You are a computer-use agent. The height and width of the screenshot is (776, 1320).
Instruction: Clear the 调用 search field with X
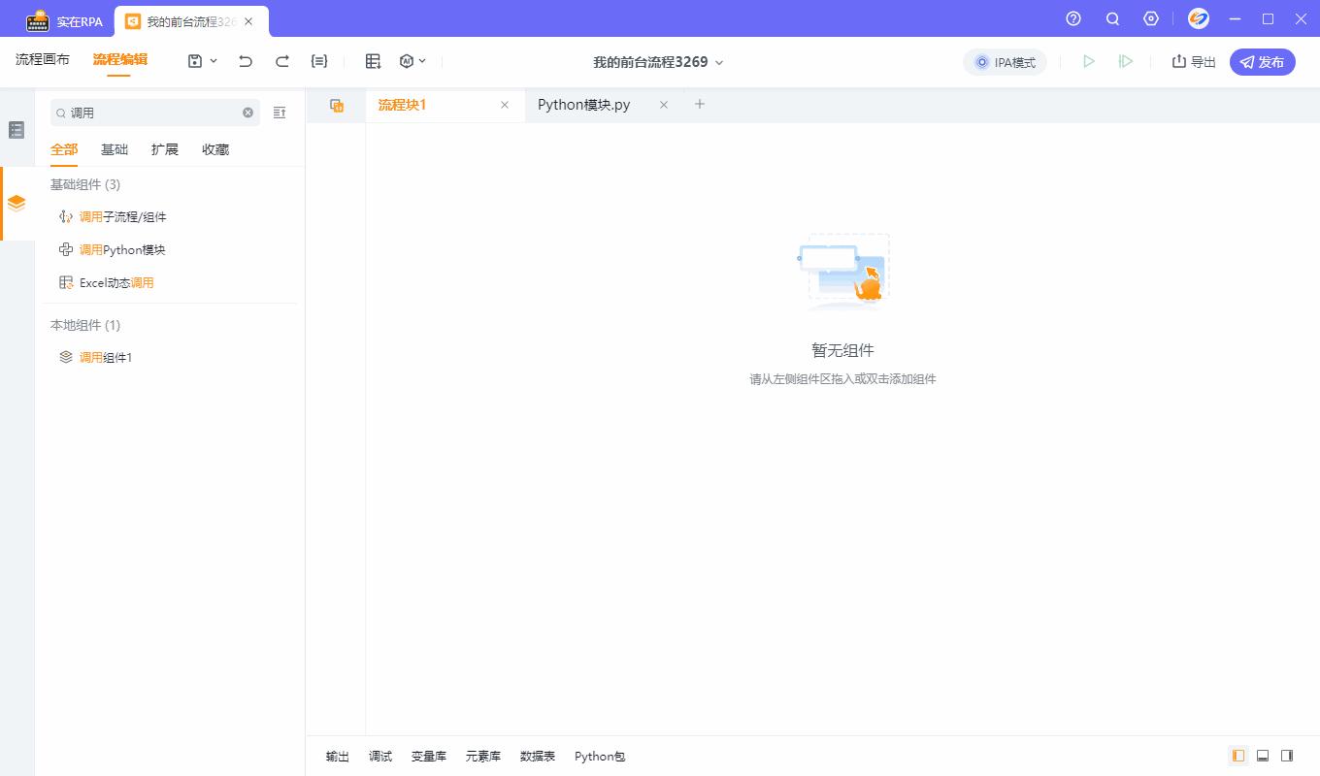pos(247,113)
